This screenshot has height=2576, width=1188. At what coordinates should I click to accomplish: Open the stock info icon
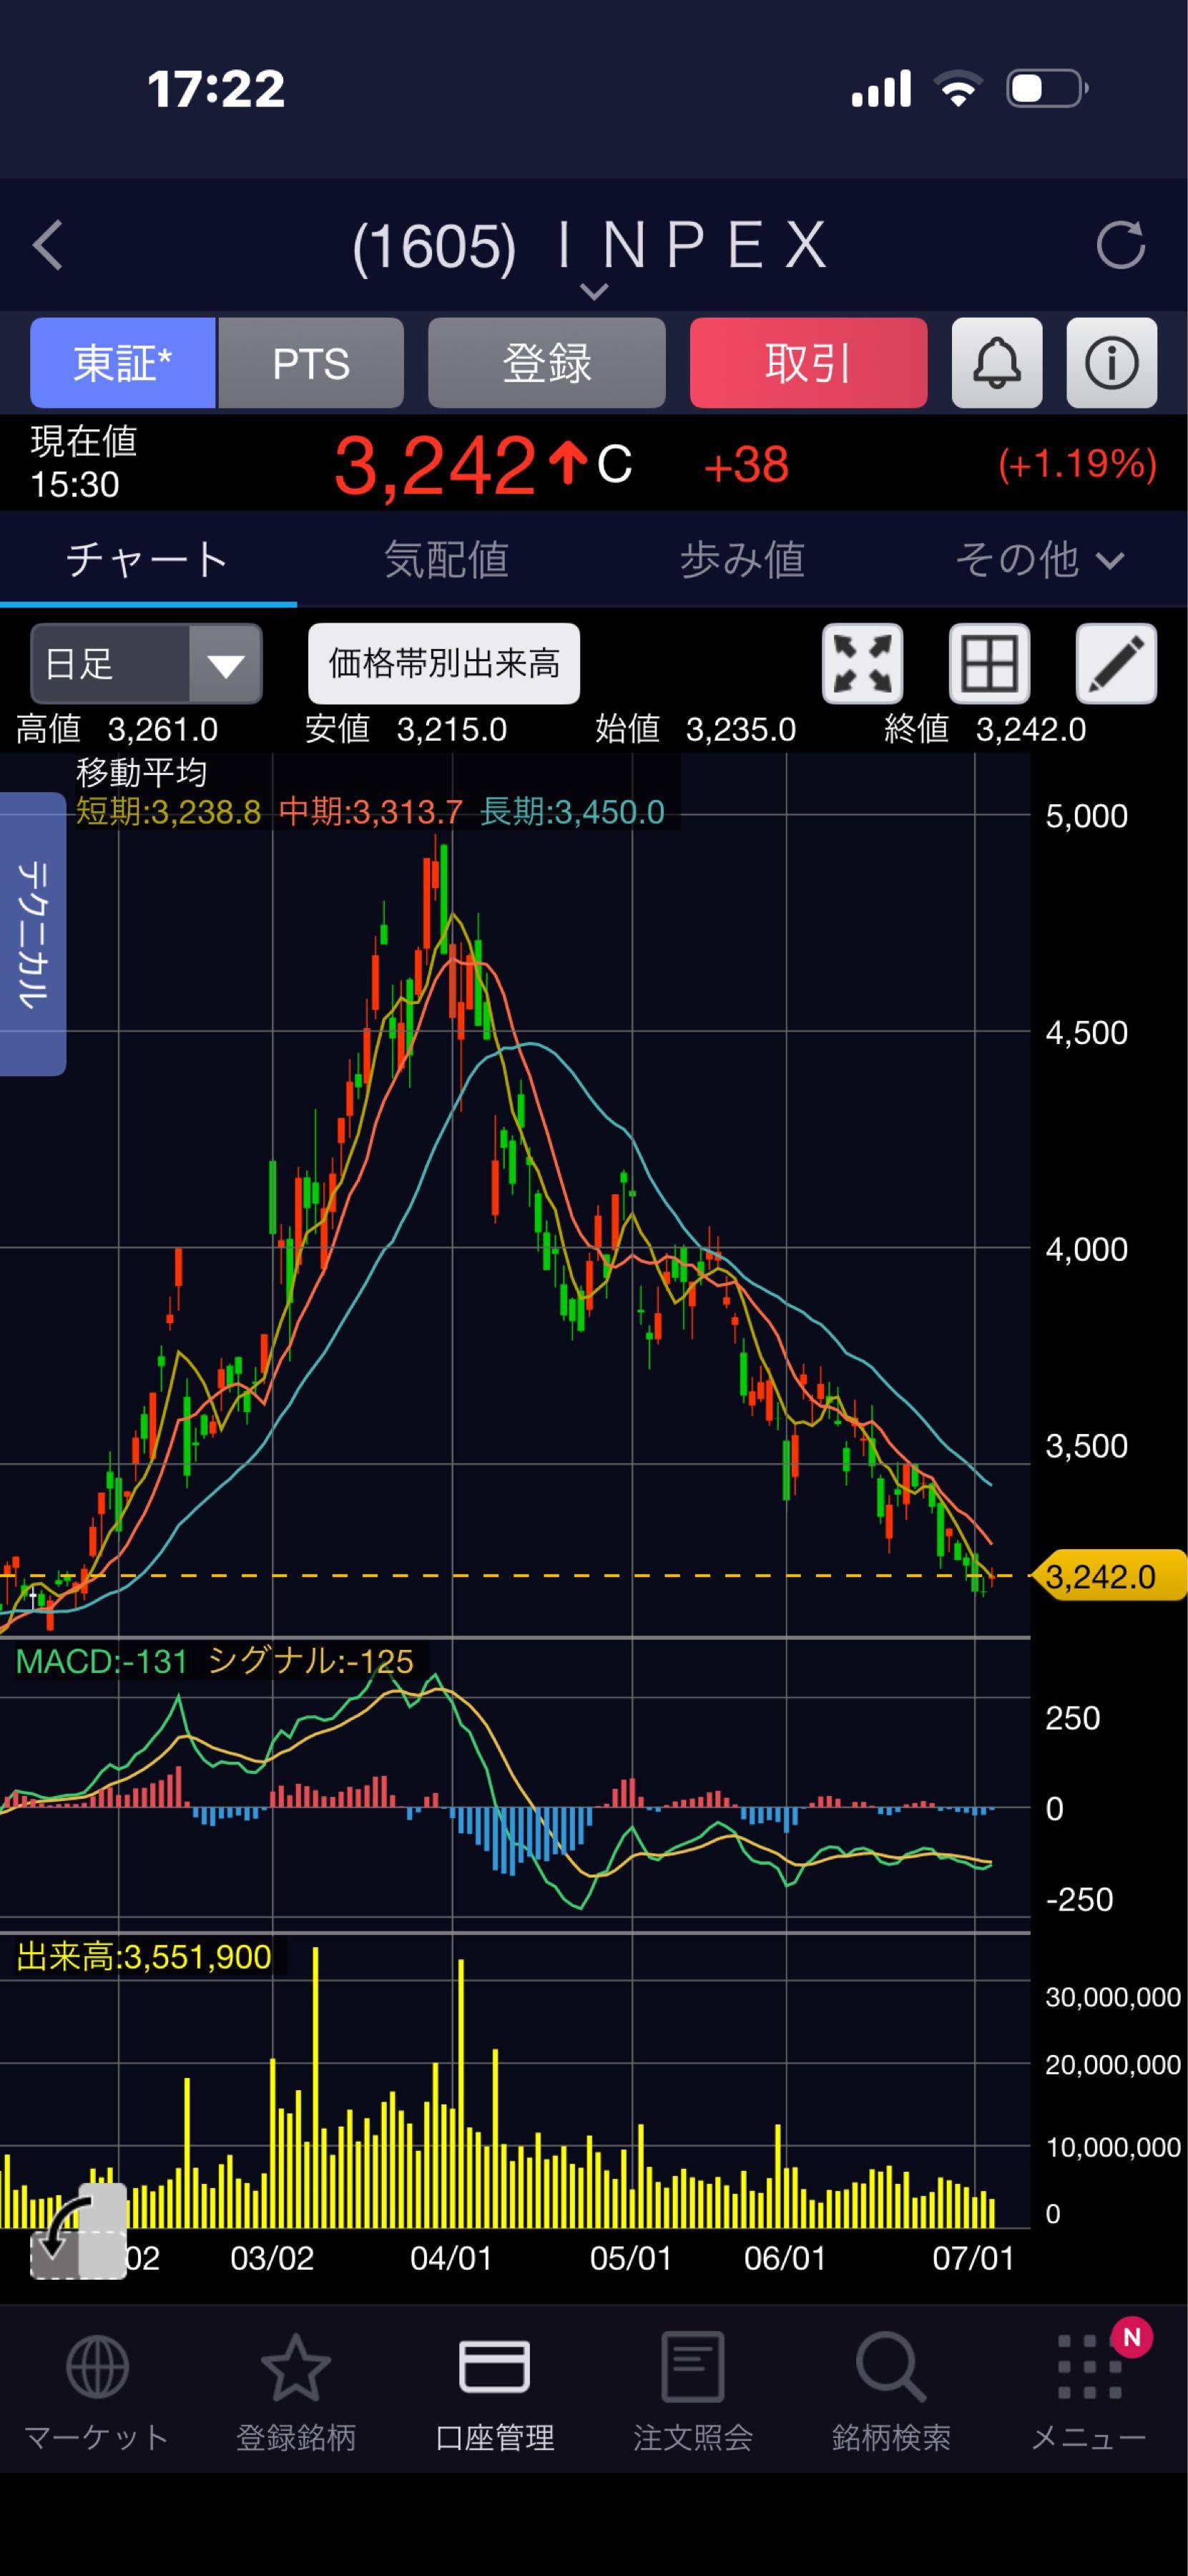tap(1111, 362)
